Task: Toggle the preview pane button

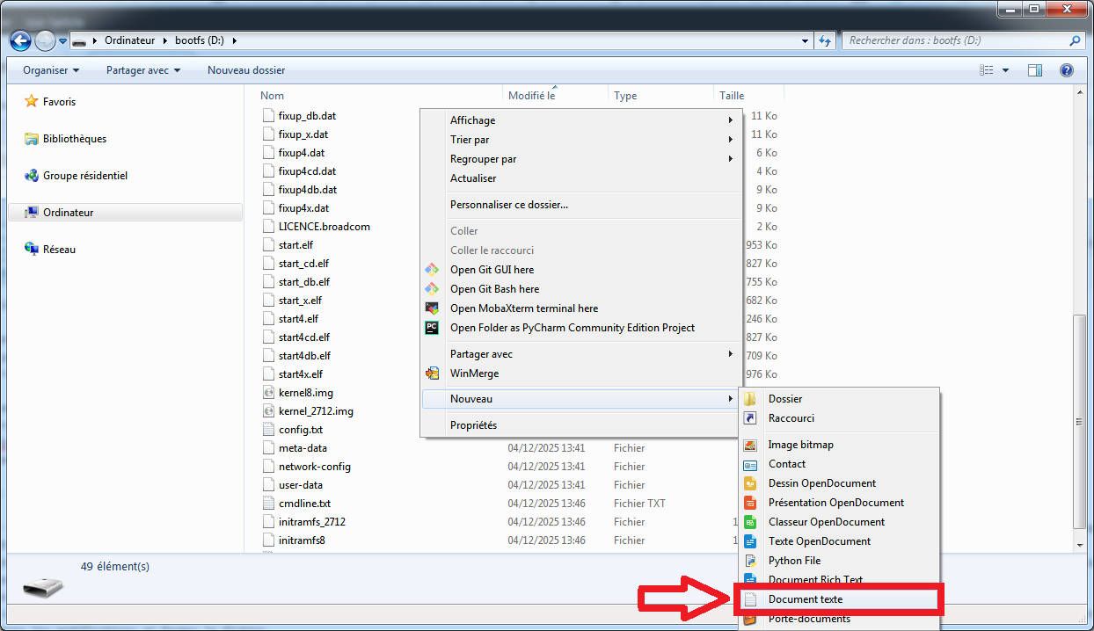Action: click(1035, 70)
